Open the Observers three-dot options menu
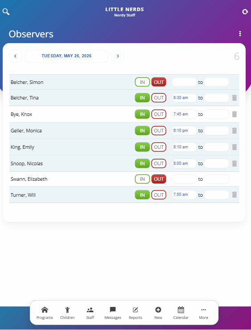The height and width of the screenshot is (330, 251). [240, 34]
